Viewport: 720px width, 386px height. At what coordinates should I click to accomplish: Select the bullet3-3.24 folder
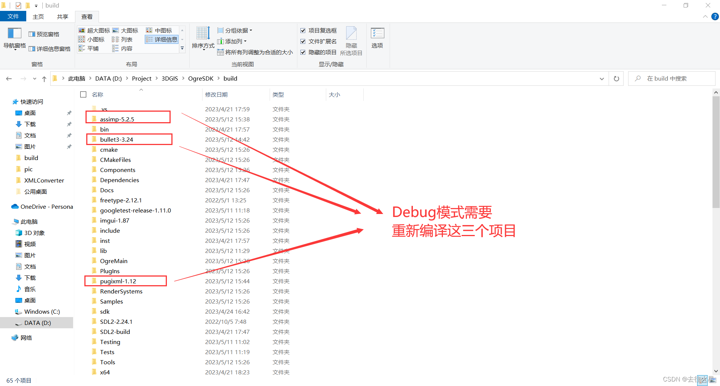pos(117,139)
